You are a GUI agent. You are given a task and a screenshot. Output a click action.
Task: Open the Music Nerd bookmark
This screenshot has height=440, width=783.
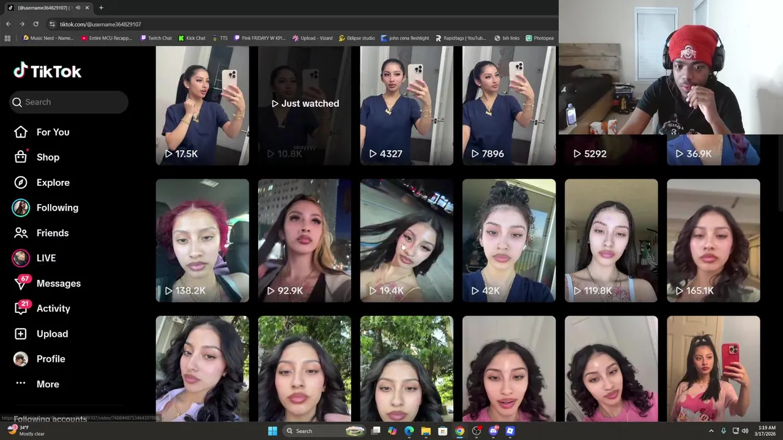[x=48, y=38]
